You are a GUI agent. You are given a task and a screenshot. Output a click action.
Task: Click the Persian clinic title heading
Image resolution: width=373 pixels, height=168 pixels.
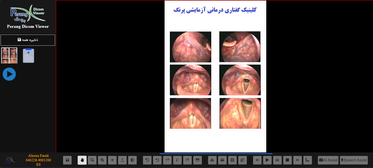click(215, 10)
